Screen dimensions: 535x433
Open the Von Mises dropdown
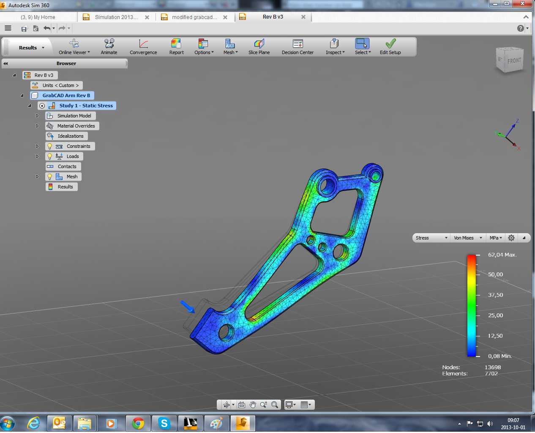click(x=467, y=238)
